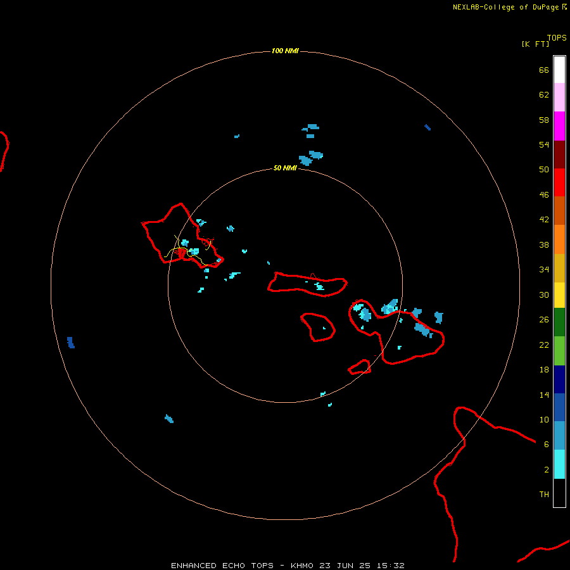Click the NEXLAB-College of DuPage credit text
The width and height of the screenshot is (570, 570).
505,7
